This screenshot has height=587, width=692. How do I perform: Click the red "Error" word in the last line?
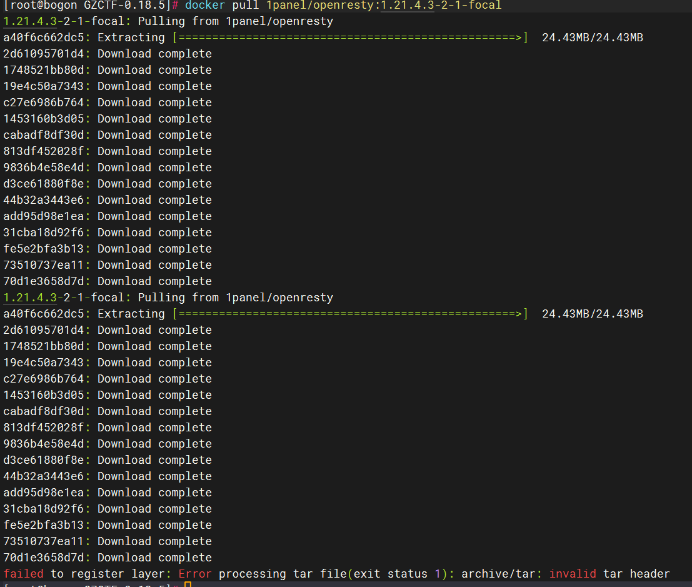195,574
